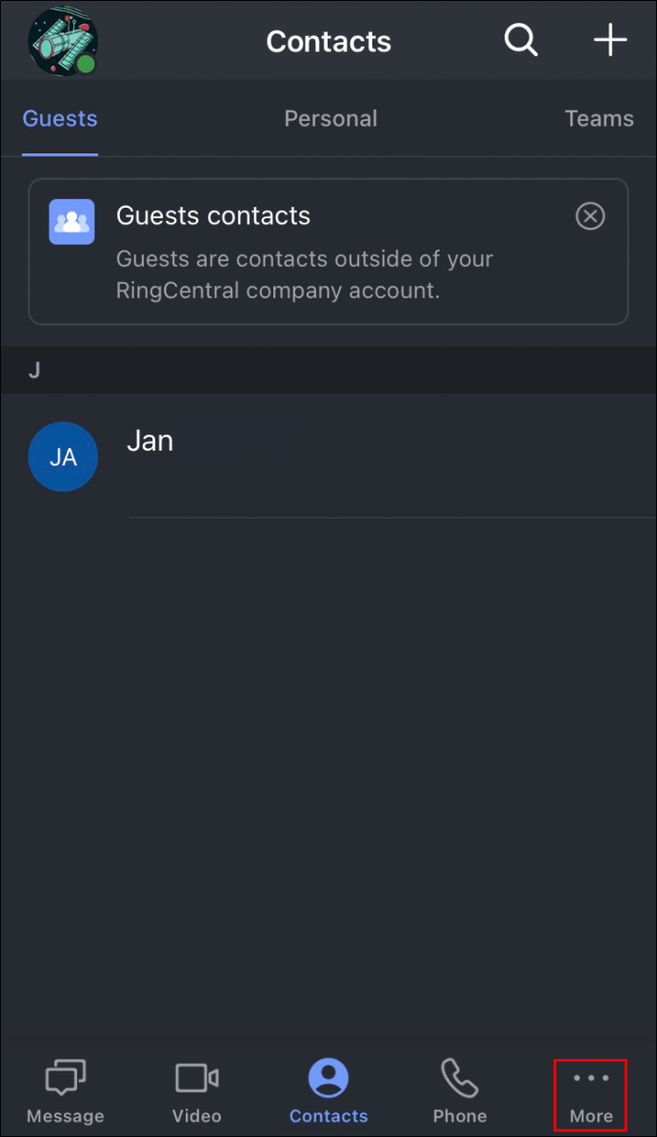Open the contact named Jan

149,440
